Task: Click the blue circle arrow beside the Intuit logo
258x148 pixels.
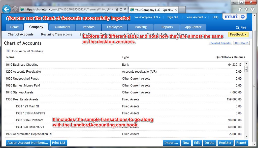Action: 243,17
